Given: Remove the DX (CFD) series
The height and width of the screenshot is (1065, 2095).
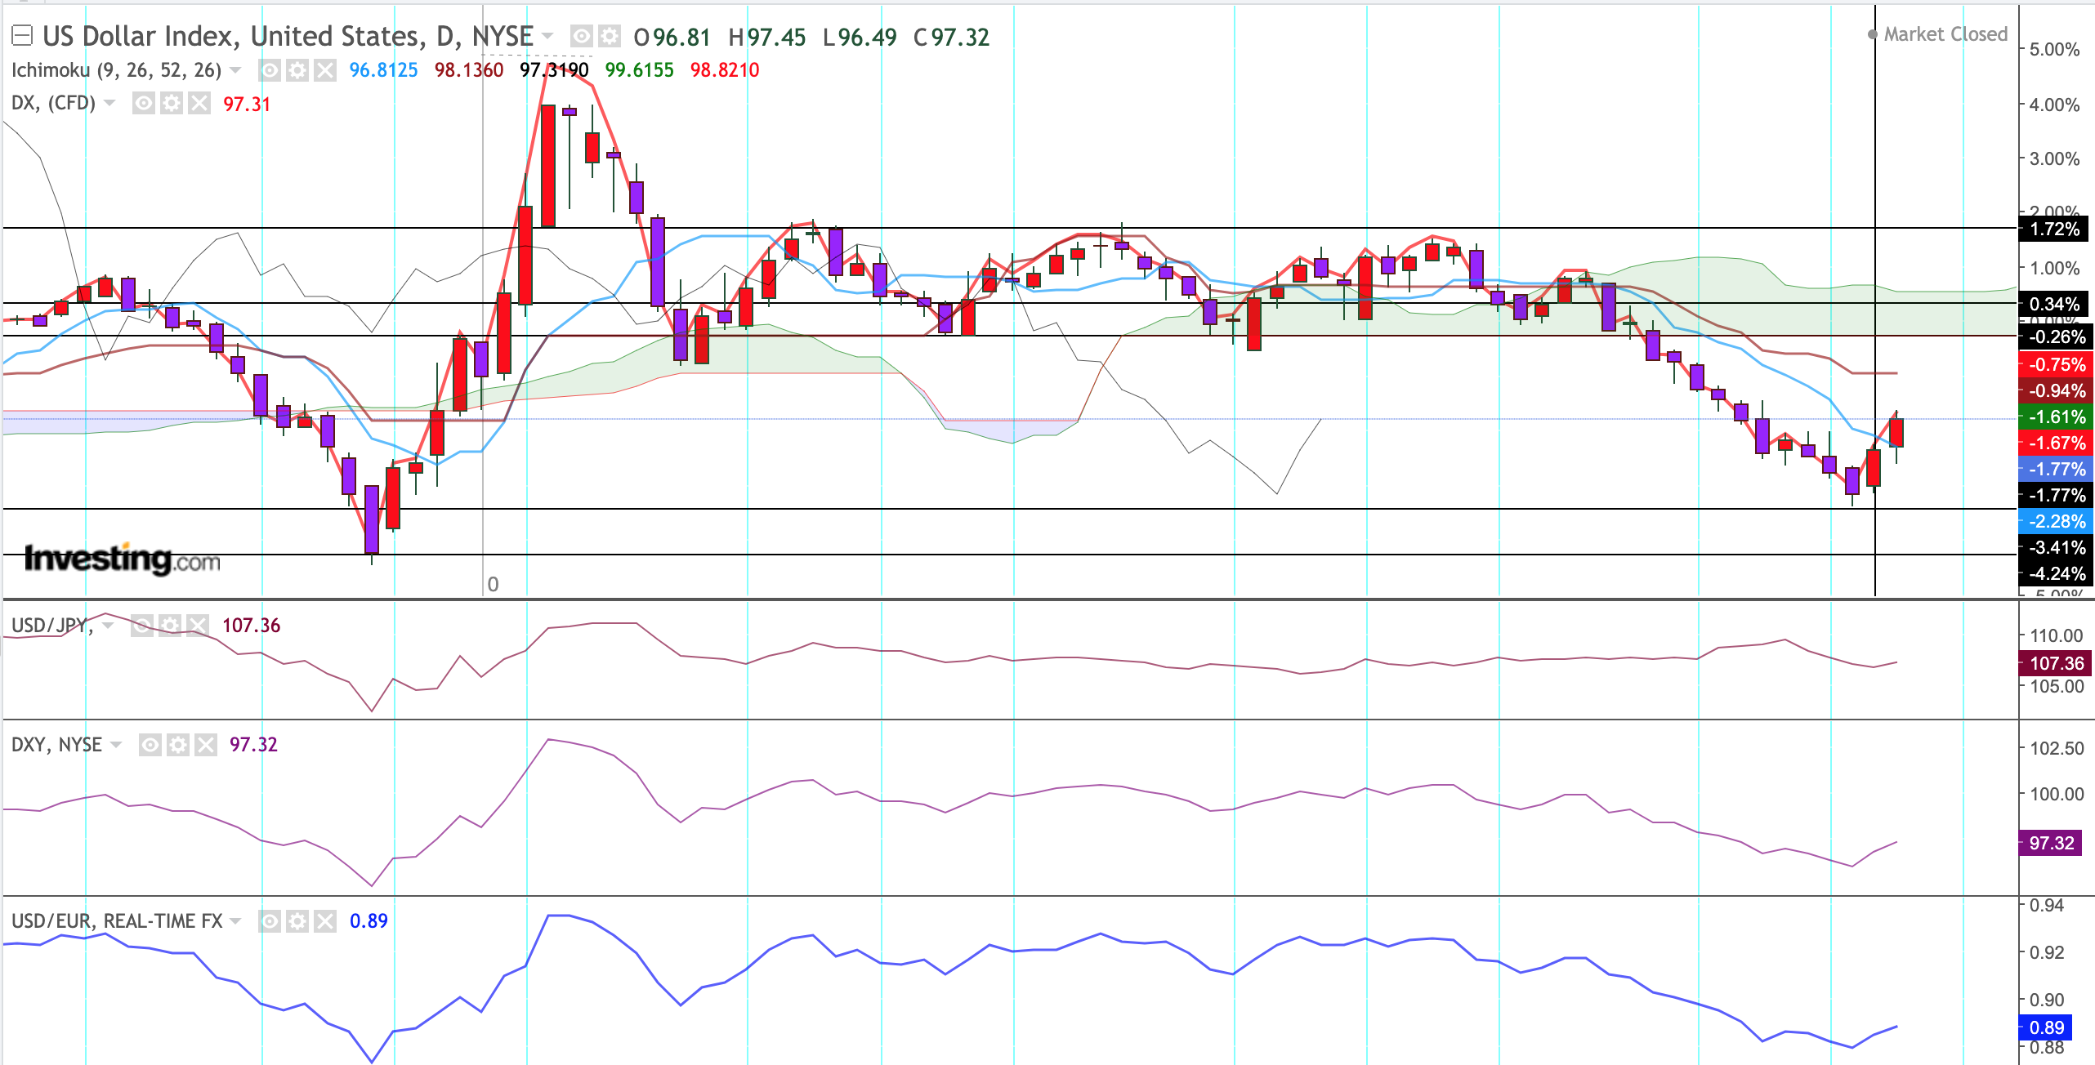Looking at the screenshot, I should pyautogui.click(x=199, y=103).
